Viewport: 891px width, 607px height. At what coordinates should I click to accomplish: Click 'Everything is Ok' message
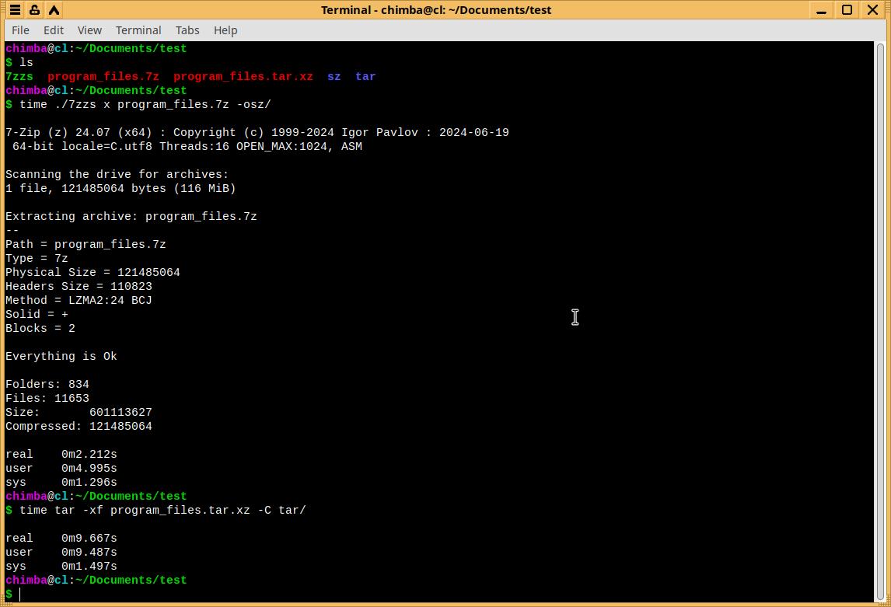point(61,356)
